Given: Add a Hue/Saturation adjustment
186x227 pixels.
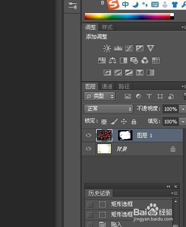Looking at the screenshot, I should pyautogui.click(x=102, y=61).
